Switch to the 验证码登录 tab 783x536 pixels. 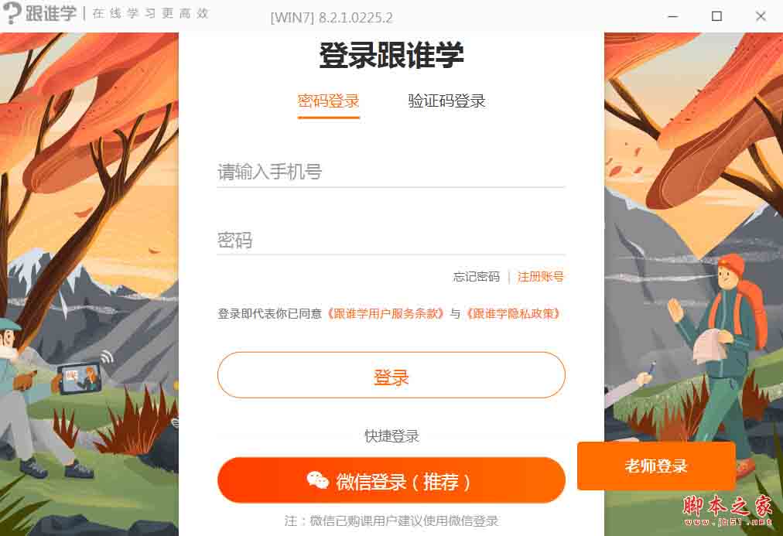point(446,101)
